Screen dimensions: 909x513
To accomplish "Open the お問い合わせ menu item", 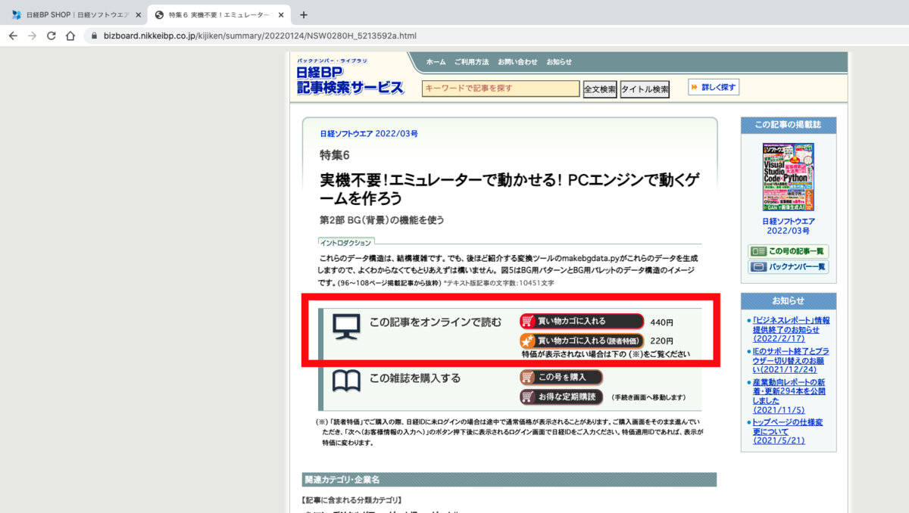I will 517,62.
